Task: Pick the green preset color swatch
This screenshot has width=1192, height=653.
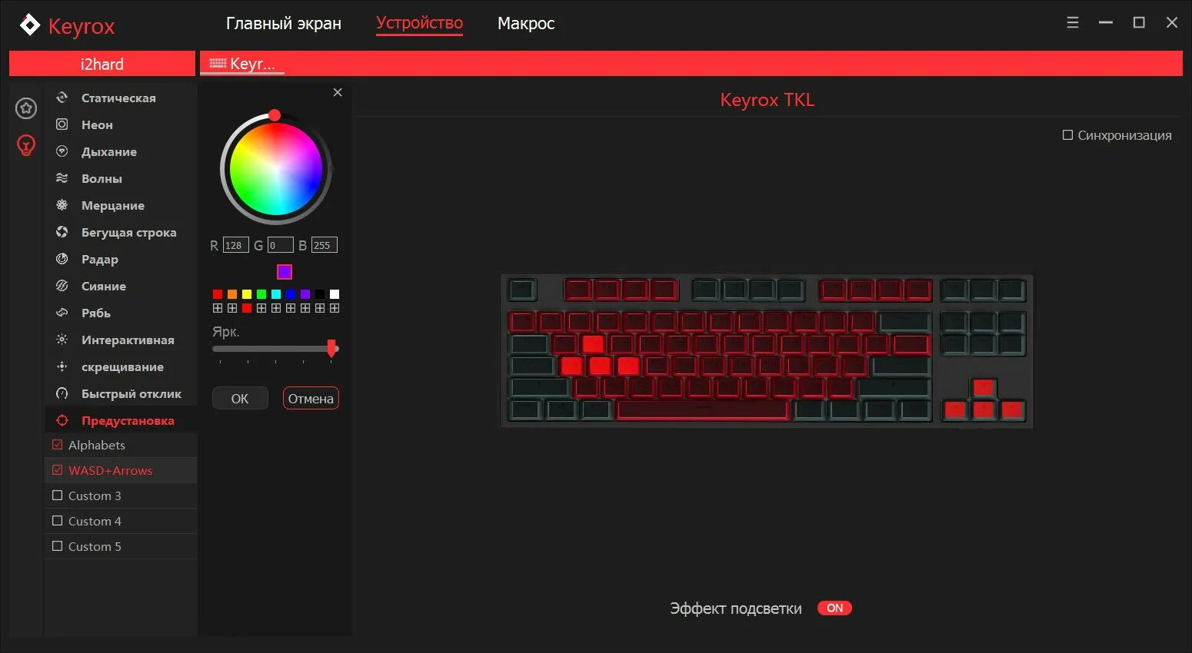Action: tap(261, 294)
